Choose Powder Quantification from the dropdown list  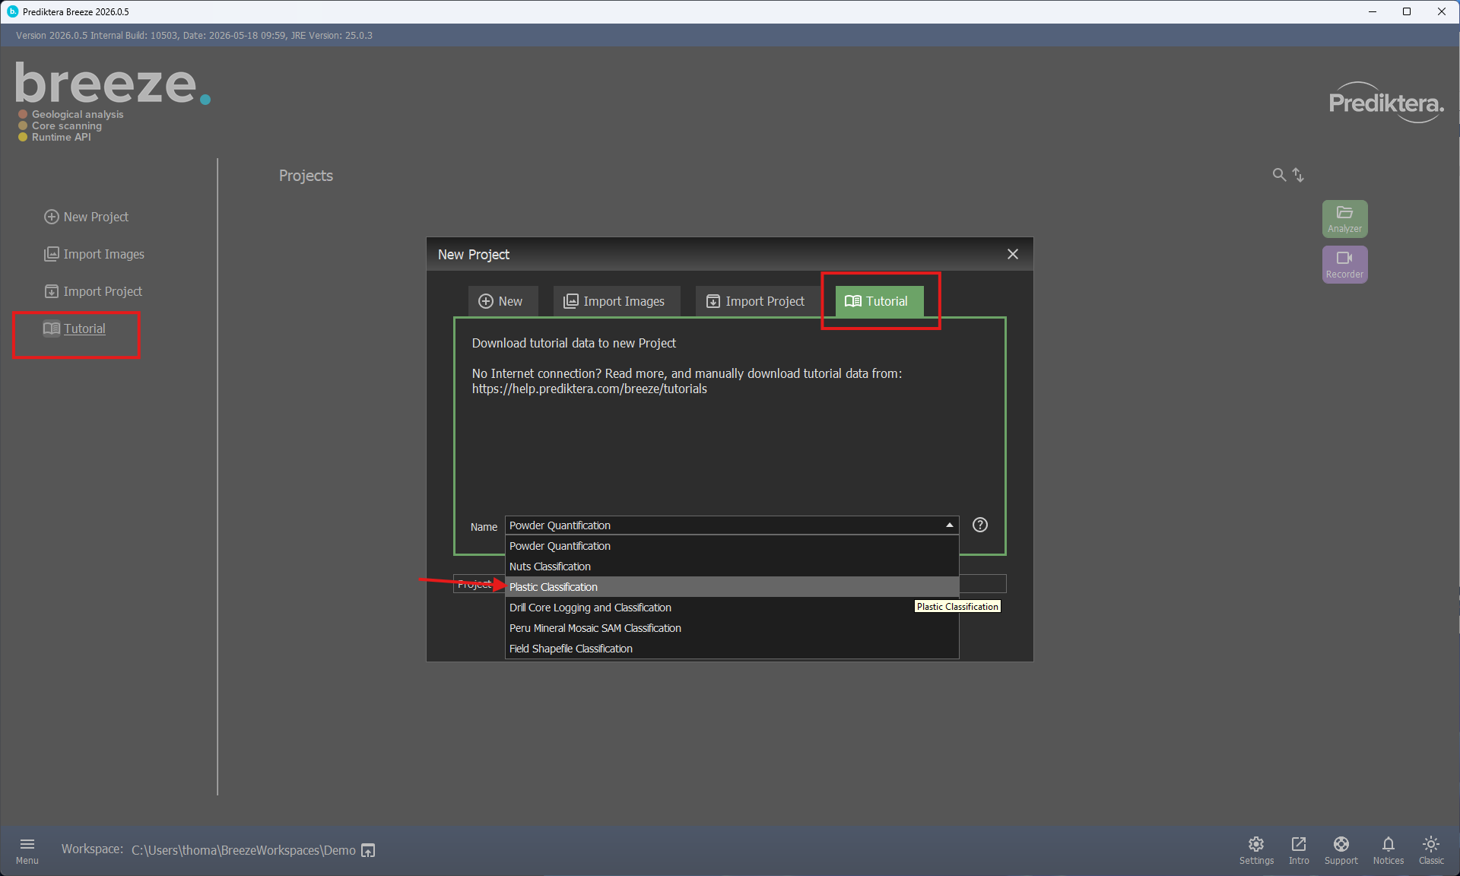732,546
